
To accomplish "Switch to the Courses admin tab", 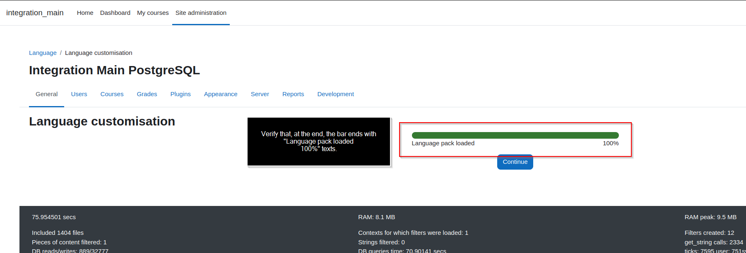I will tap(112, 94).
